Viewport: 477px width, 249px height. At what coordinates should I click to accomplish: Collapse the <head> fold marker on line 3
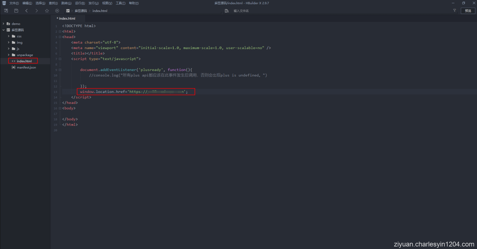pyautogui.click(x=60, y=37)
